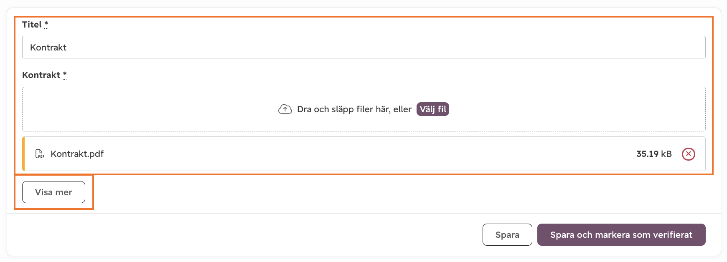Click the PDF file type icon

(x=40, y=154)
